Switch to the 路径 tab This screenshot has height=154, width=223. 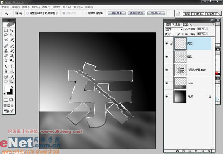[186, 25]
